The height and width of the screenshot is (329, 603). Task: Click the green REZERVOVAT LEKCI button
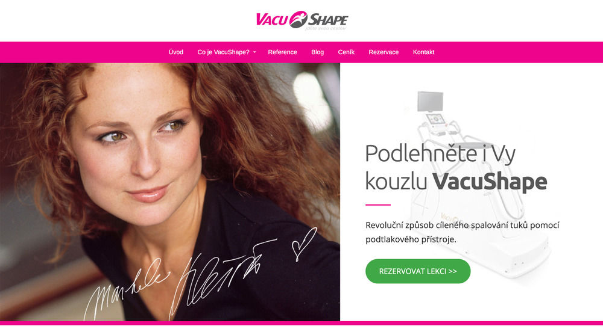pos(418,271)
